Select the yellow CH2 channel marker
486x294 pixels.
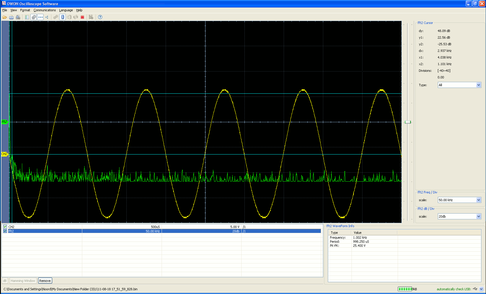[x=4, y=154]
